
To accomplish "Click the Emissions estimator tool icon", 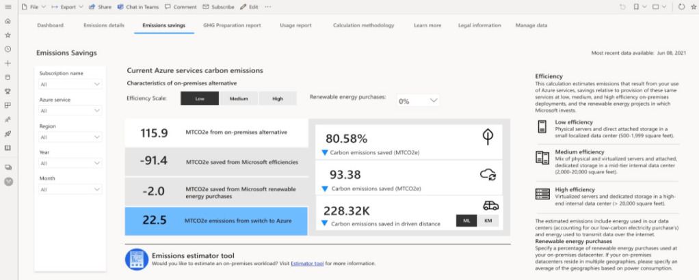I will click(x=137, y=260).
